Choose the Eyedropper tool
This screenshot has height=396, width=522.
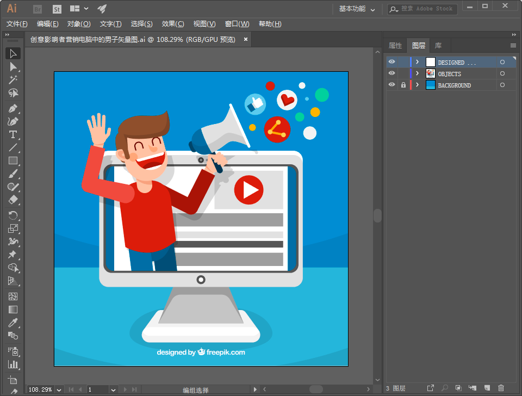click(x=13, y=323)
